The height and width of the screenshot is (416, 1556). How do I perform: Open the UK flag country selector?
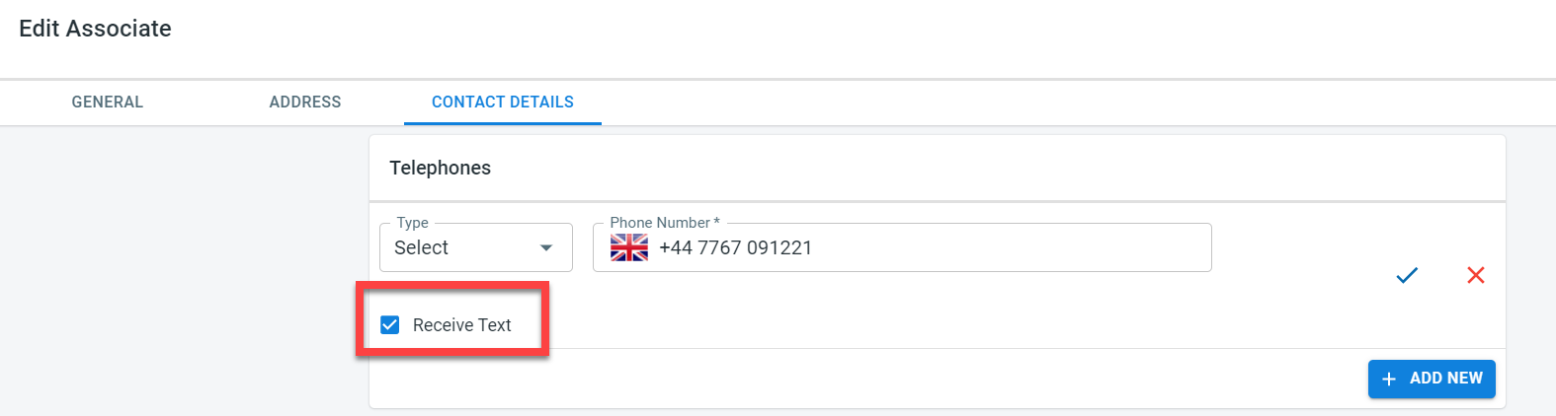point(629,247)
